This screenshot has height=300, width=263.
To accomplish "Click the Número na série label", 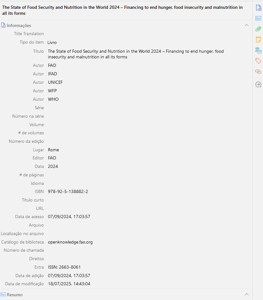I will point(28,116).
